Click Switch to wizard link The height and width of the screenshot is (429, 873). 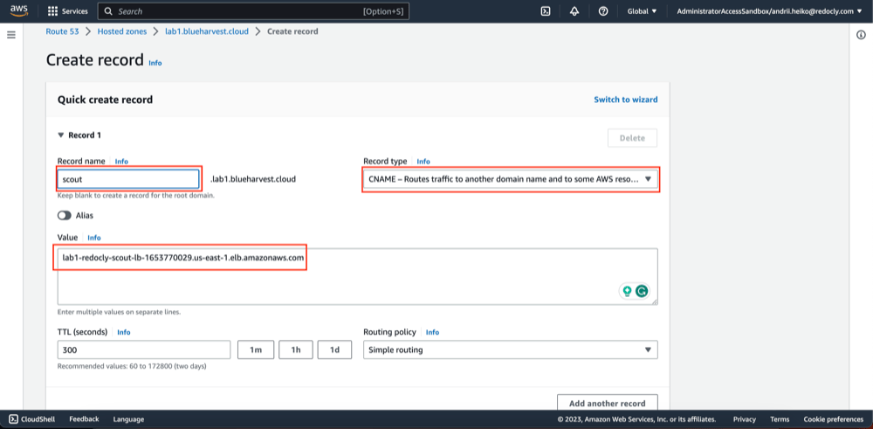[626, 100]
